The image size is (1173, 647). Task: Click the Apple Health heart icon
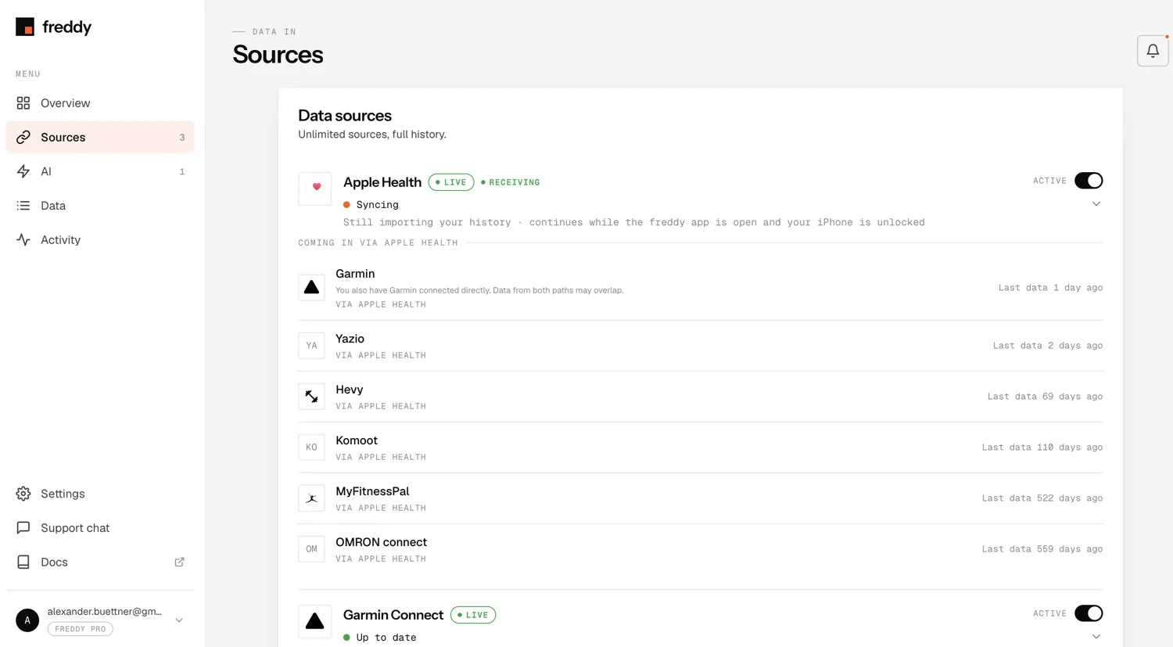[x=315, y=189]
